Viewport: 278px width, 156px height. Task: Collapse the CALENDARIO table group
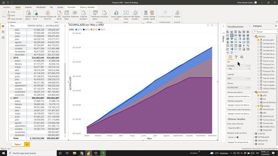[254, 92]
